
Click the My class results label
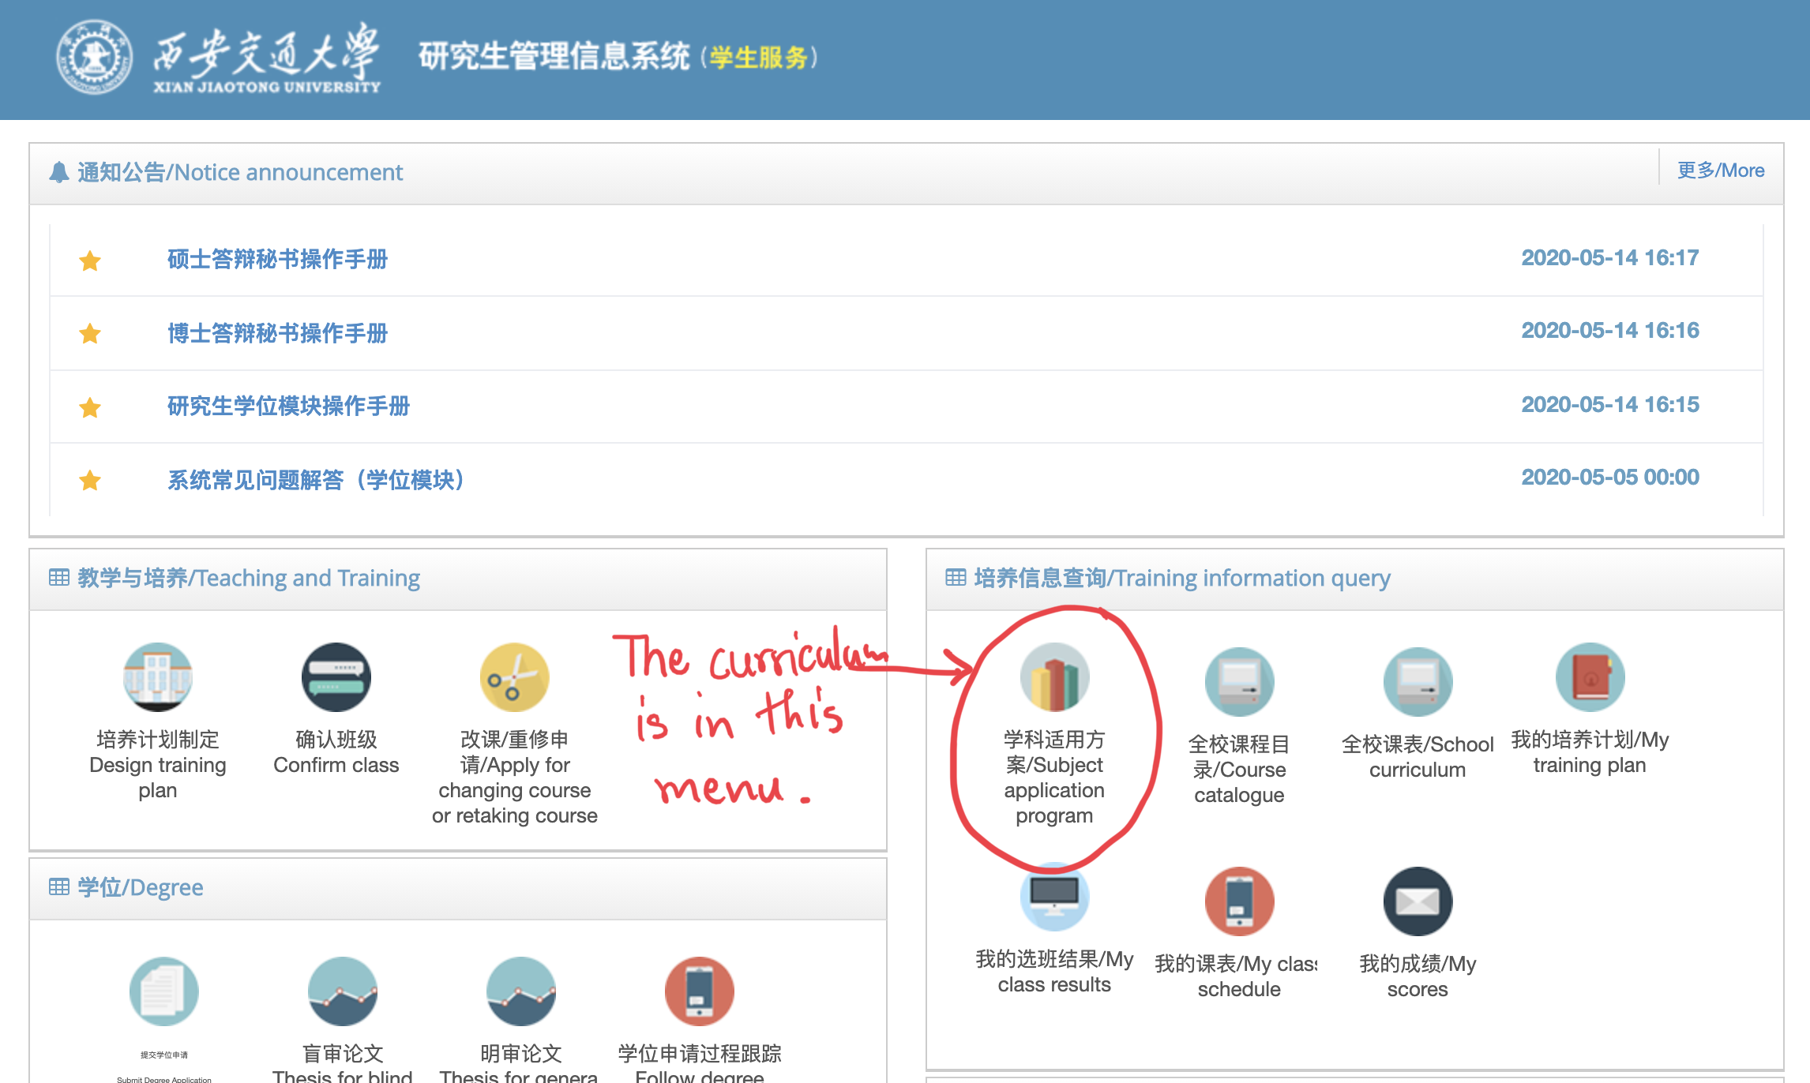(1054, 971)
